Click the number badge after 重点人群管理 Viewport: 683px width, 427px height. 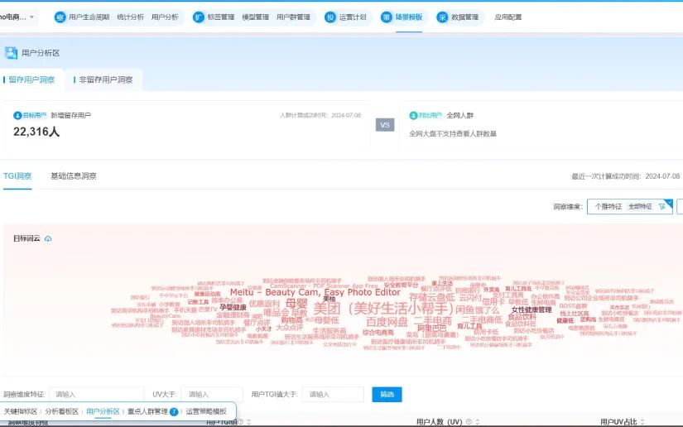[173, 411]
